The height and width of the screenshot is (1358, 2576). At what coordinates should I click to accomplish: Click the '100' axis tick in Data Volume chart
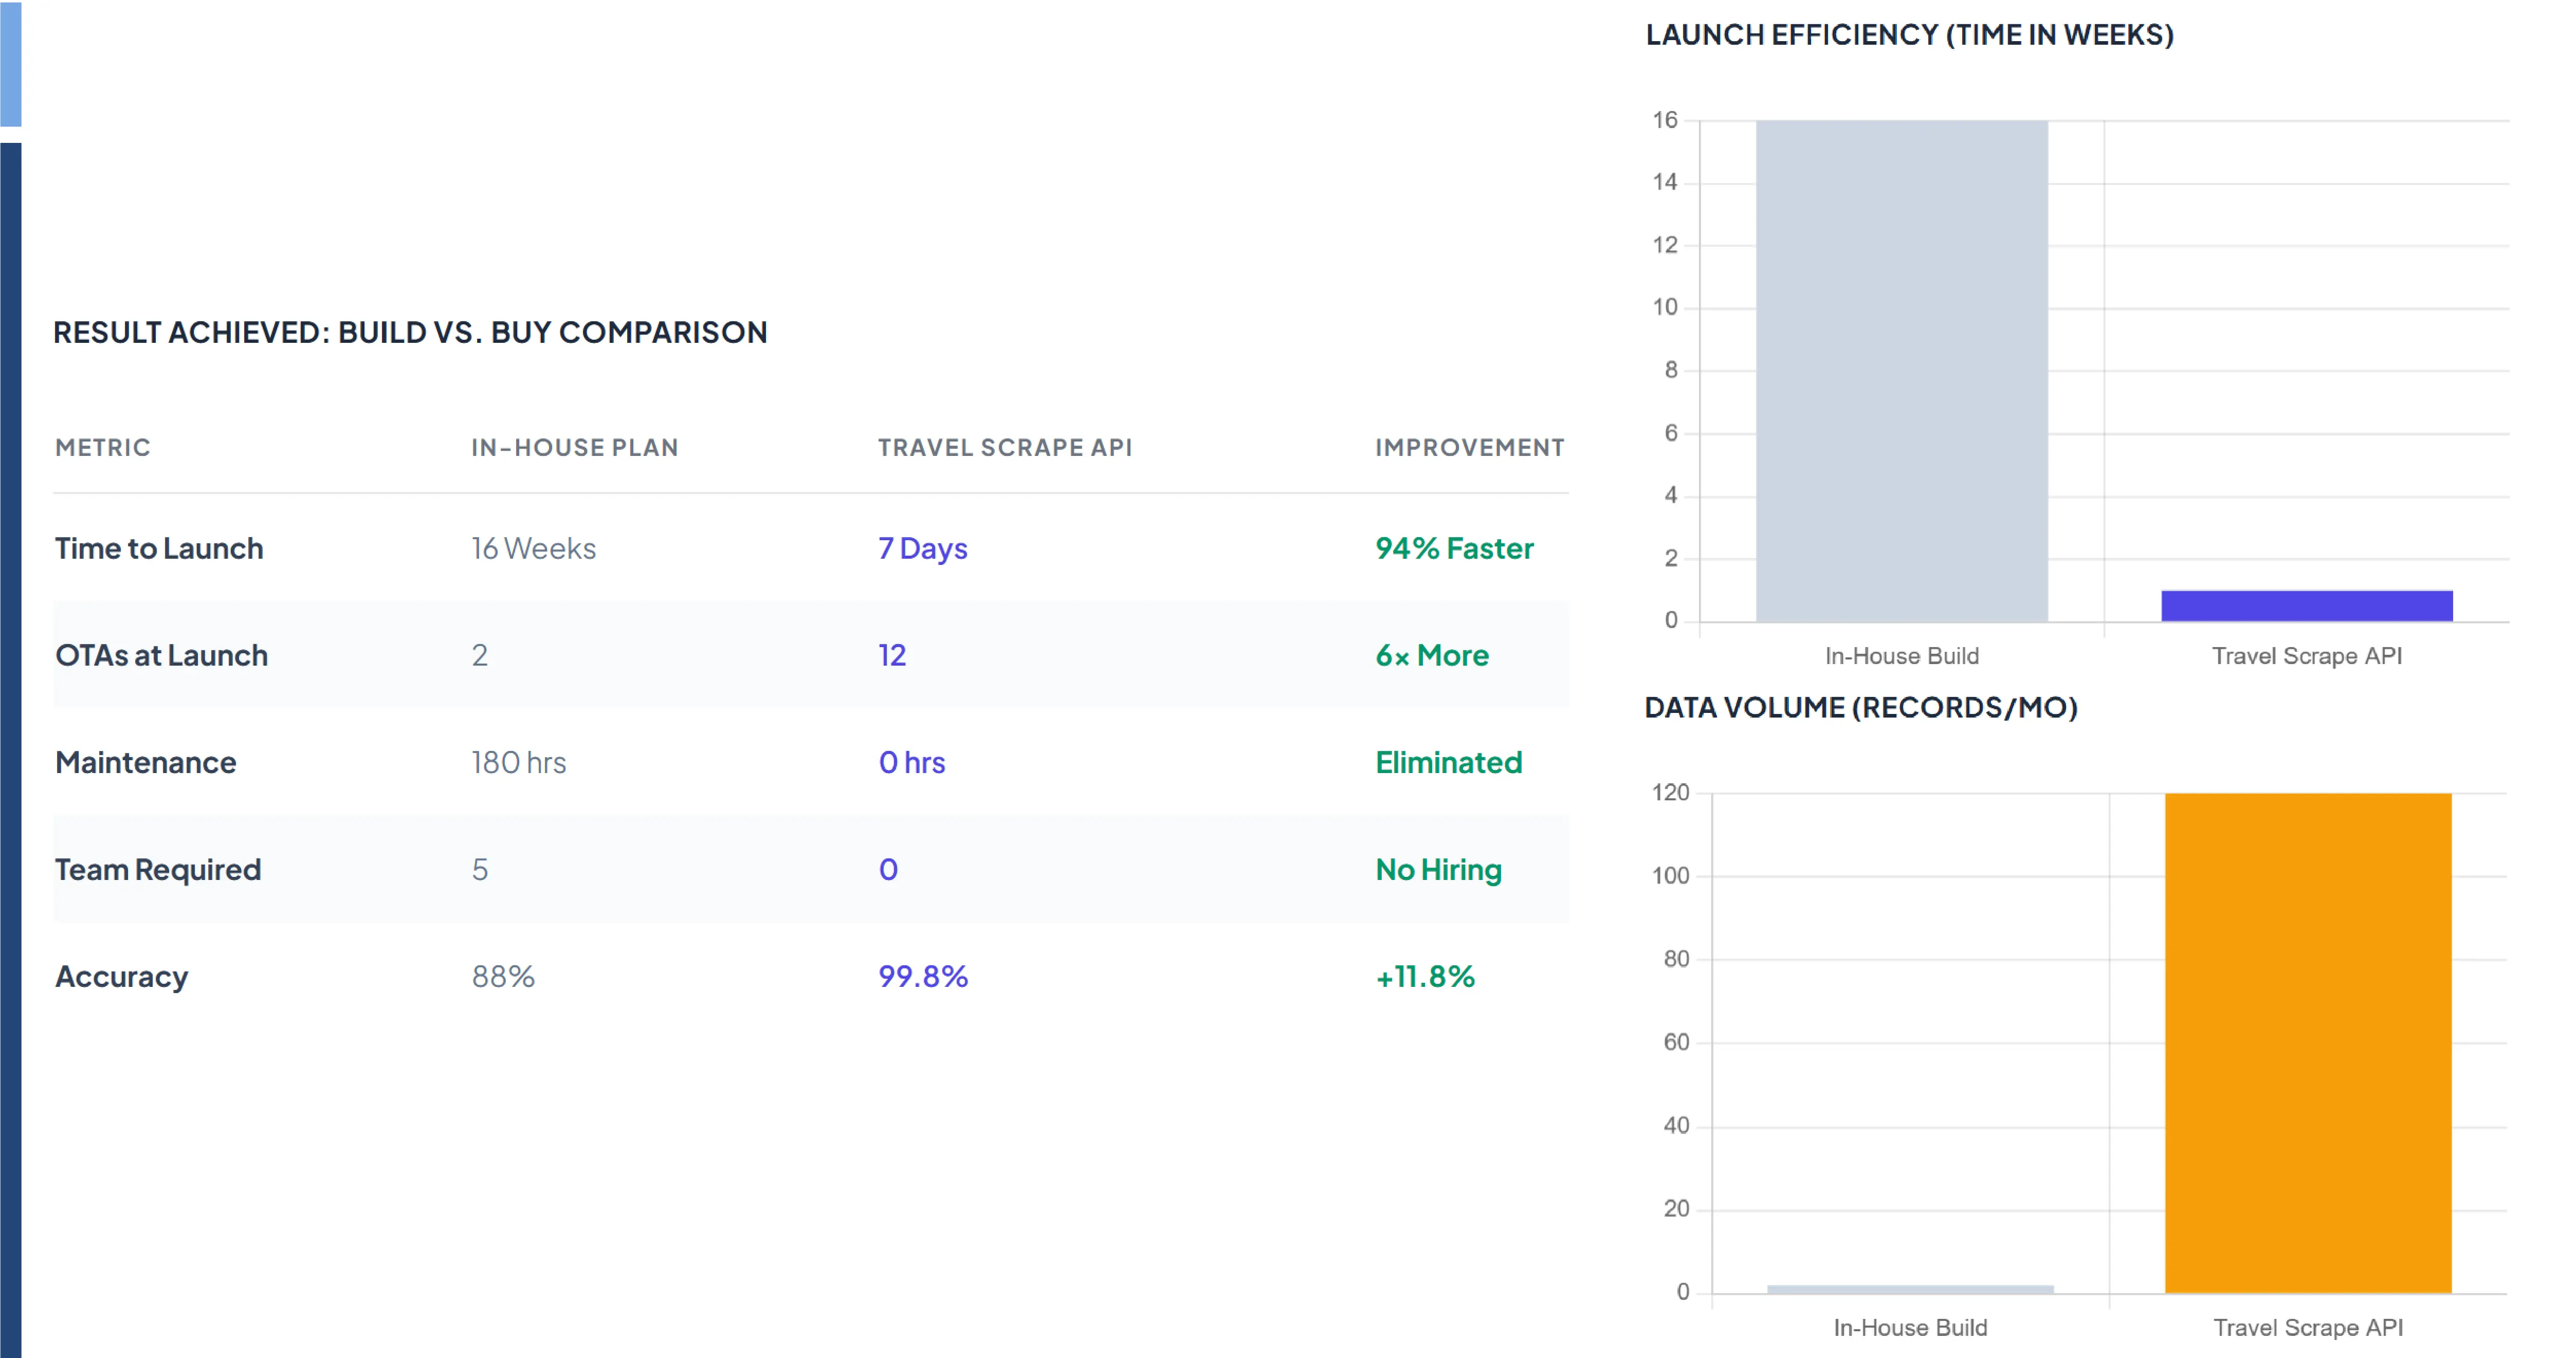[x=1670, y=876]
